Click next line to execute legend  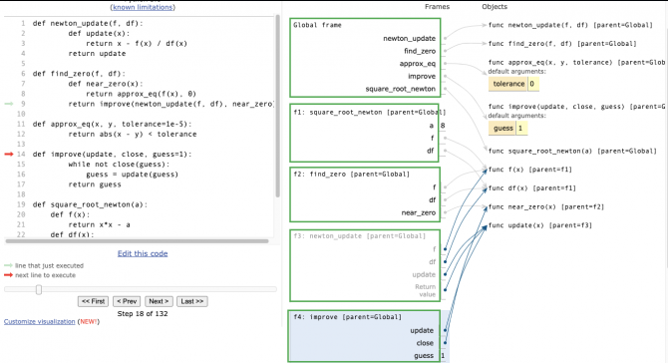45,275
